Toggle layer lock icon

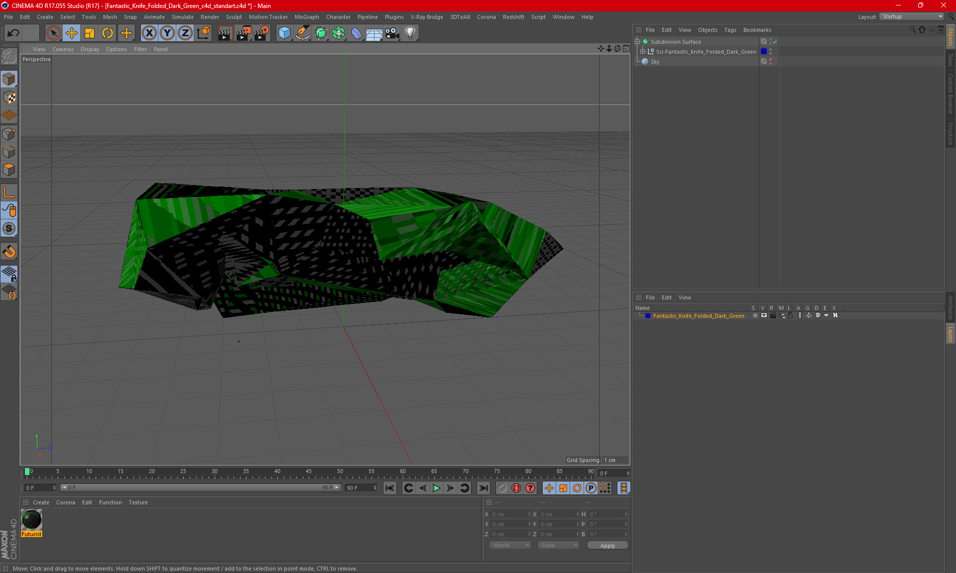[790, 315]
